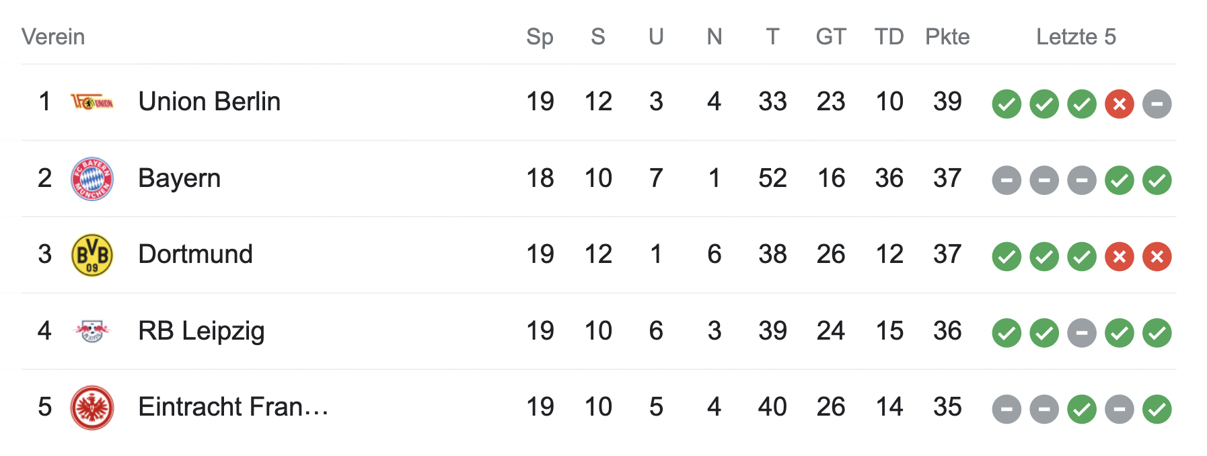Screen dimensions: 1207x456
Task: Click the Pkte column header
Action: coord(947,36)
